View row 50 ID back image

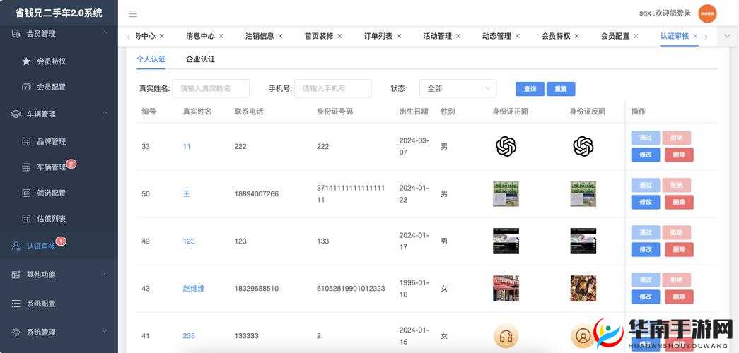tap(583, 194)
